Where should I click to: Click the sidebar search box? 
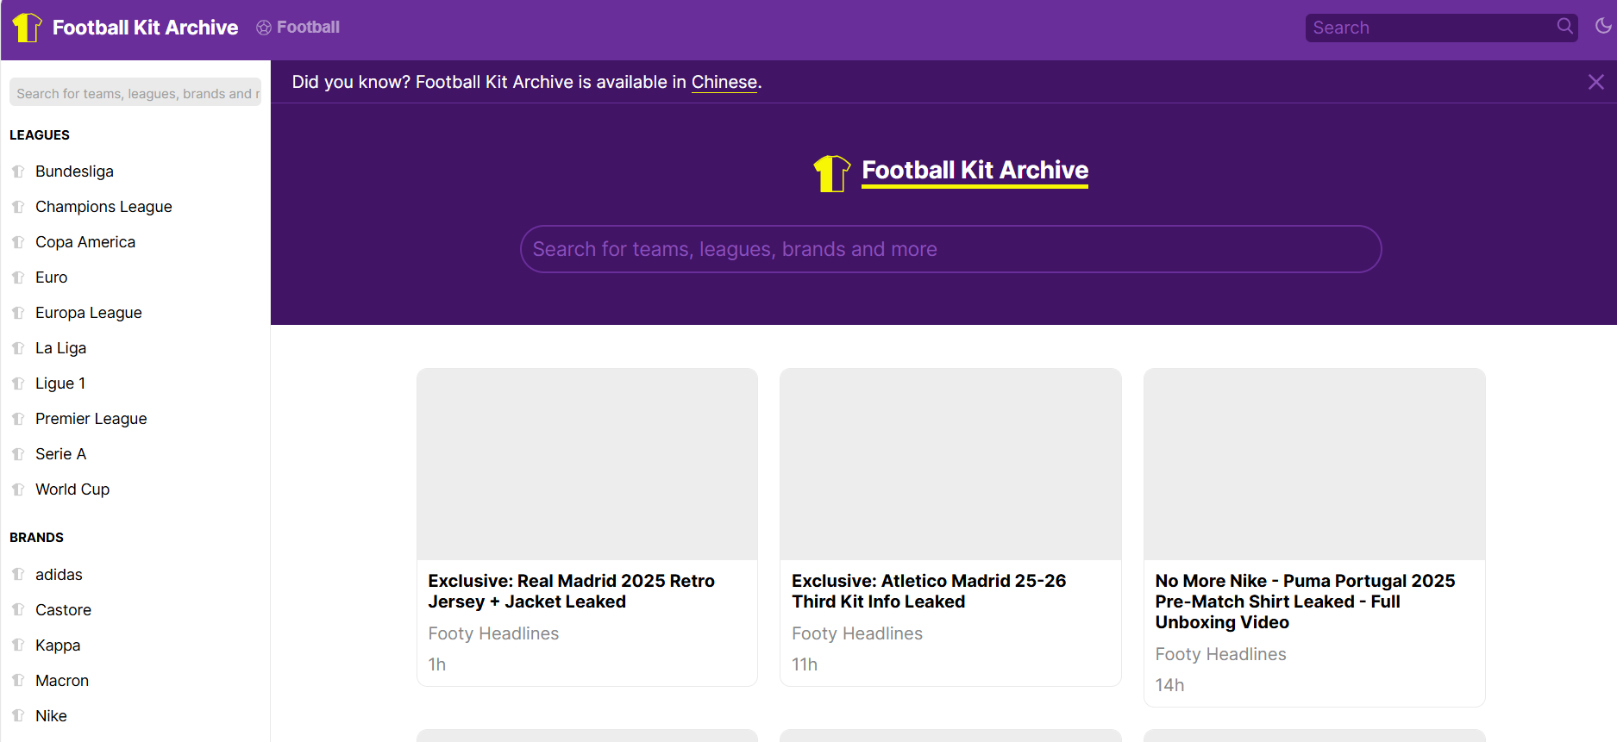point(135,93)
